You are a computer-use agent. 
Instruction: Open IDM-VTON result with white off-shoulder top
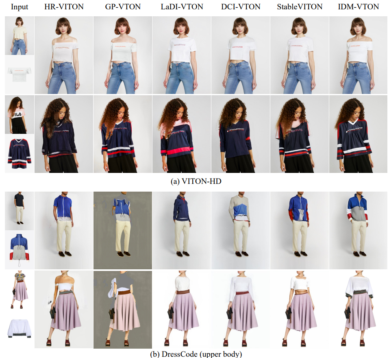tap(358, 55)
